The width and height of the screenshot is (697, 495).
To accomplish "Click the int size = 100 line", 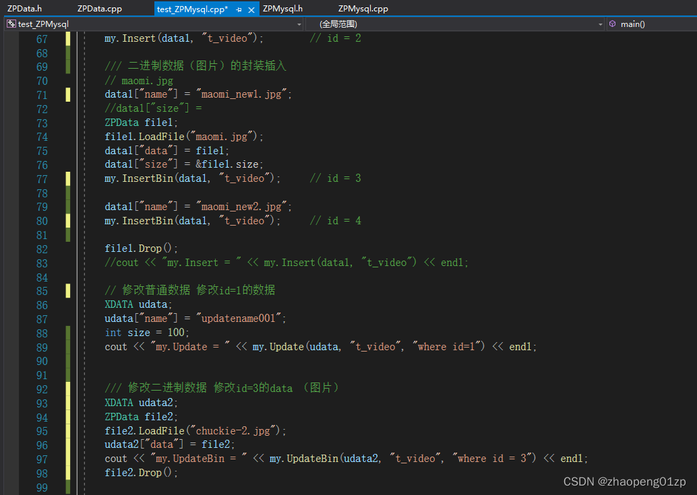I will coord(147,333).
